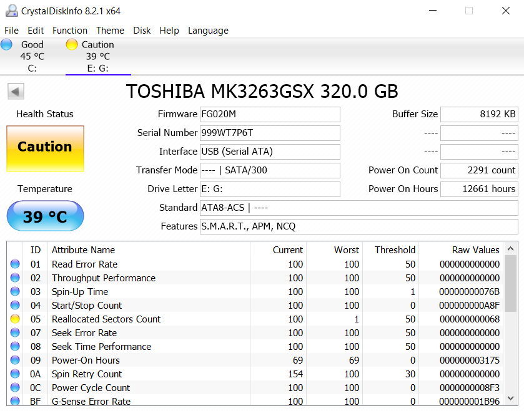The height and width of the screenshot is (411, 524).
Task: Click blue status dot for Power Cycle Count
Action: pos(15,387)
